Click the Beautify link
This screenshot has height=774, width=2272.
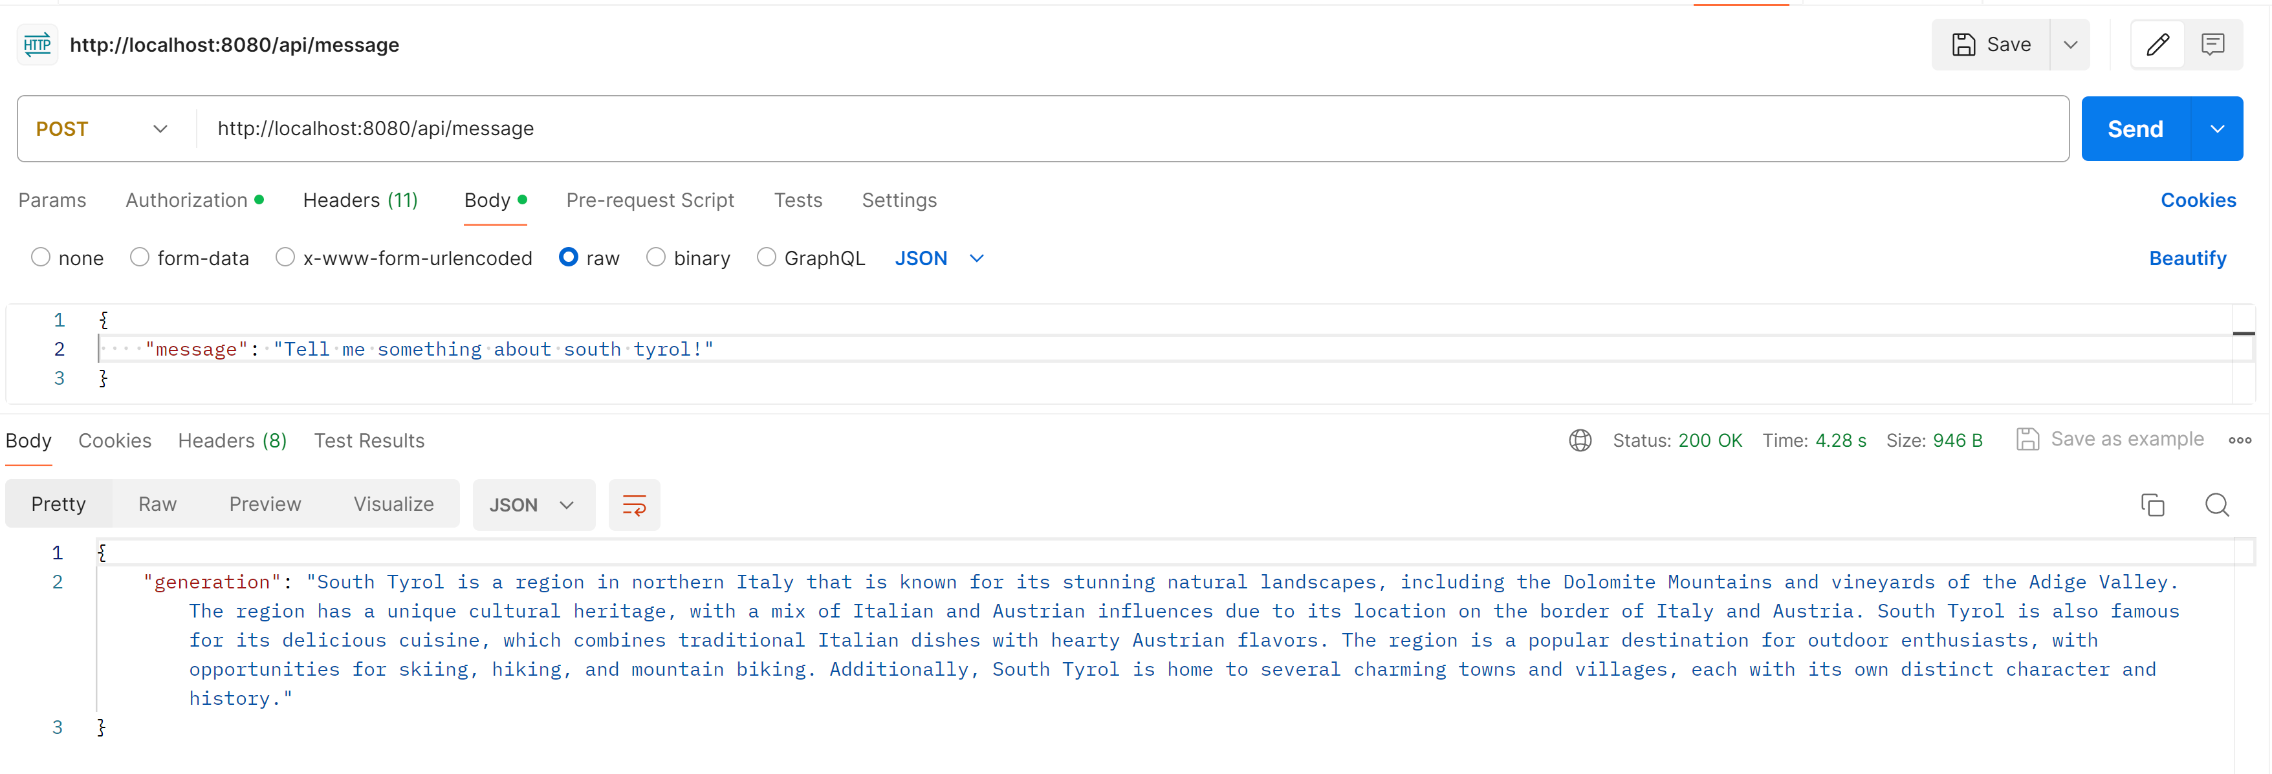[x=2187, y=258]
